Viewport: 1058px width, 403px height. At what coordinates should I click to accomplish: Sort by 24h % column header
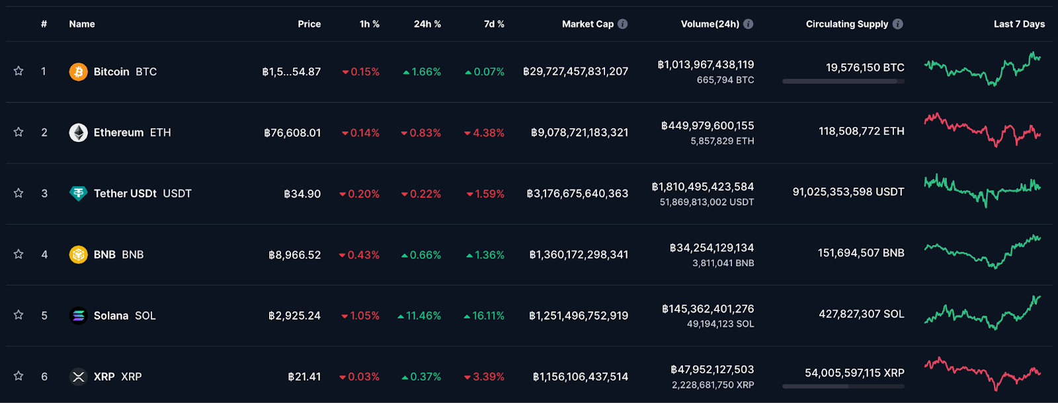click(427, 24)
